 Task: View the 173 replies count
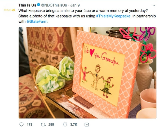coord(29,124)
